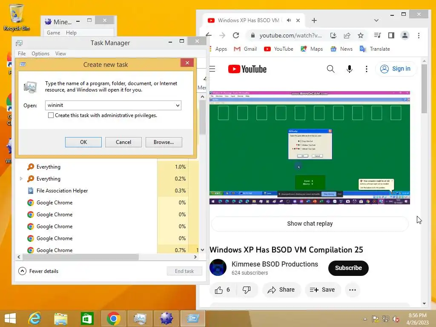Open more actions ellipsis below the video
Image resolution: width=436 pixels, height=327 pixels.
pos(352,290)
